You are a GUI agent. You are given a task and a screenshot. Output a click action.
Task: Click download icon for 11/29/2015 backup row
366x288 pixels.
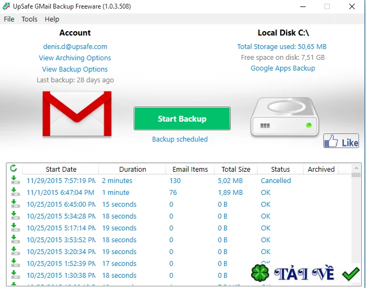16,180
